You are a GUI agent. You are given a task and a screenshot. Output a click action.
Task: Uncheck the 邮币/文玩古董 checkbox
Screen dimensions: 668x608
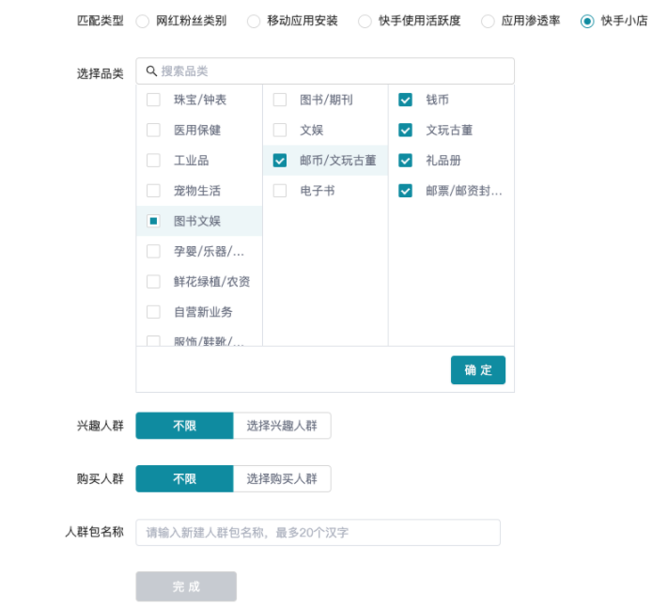(x=279, y=160)
